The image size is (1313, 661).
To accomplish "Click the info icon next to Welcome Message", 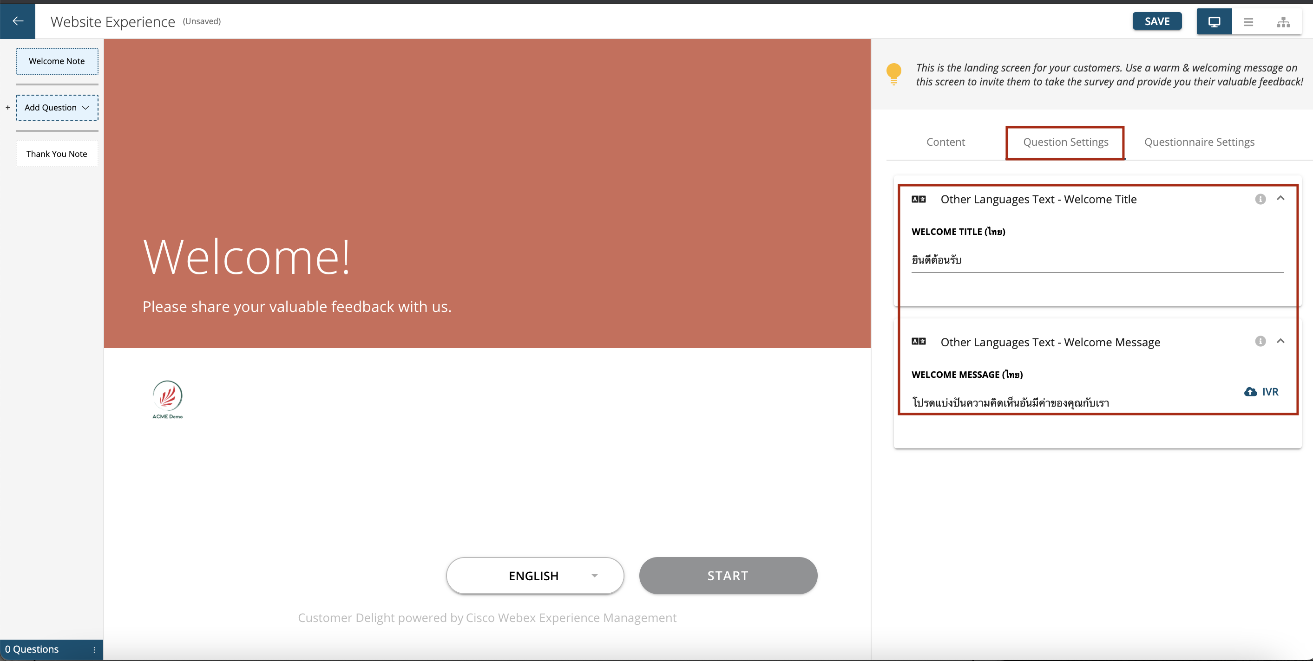I will click(1260, 342).
